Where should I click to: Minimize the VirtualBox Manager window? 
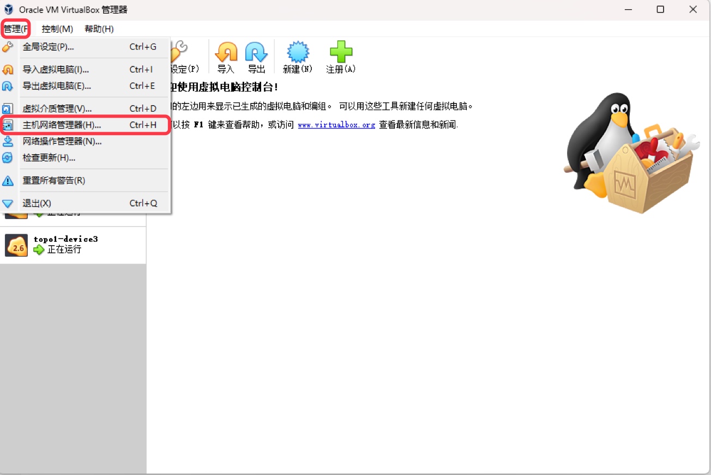pos(628,10)
